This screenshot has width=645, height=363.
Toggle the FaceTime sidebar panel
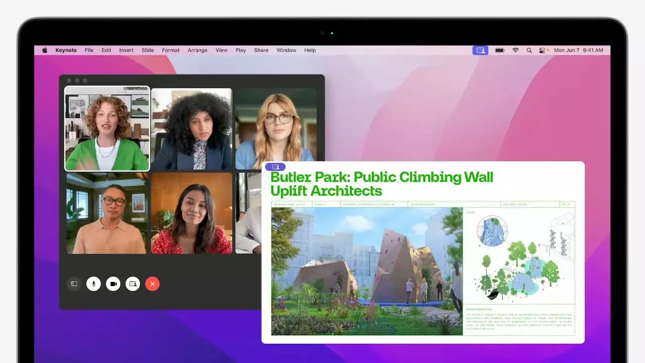point(74,284)
